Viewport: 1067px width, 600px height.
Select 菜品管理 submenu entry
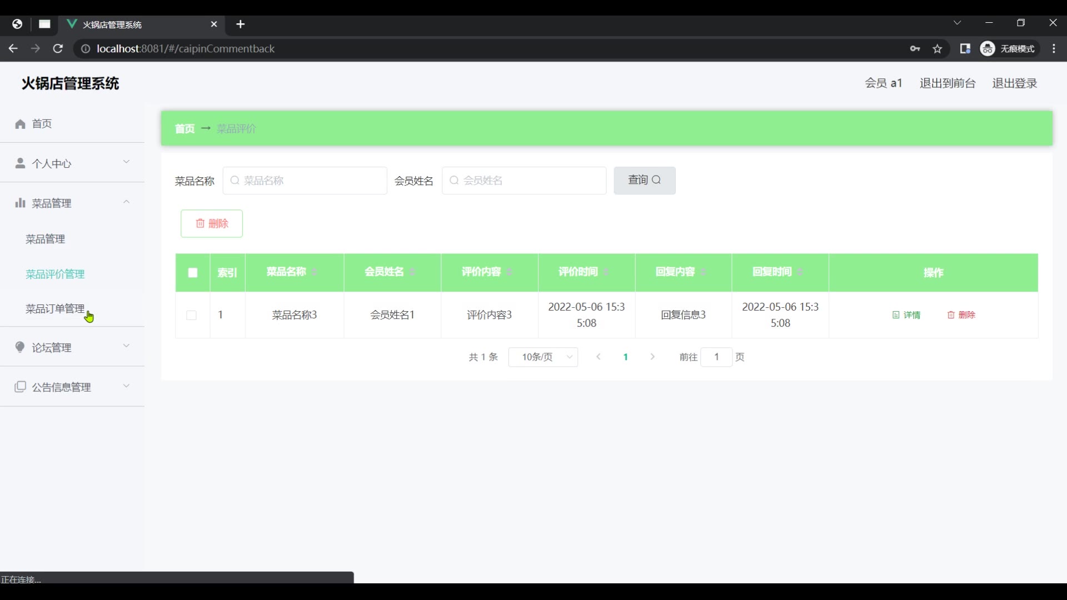46,239
